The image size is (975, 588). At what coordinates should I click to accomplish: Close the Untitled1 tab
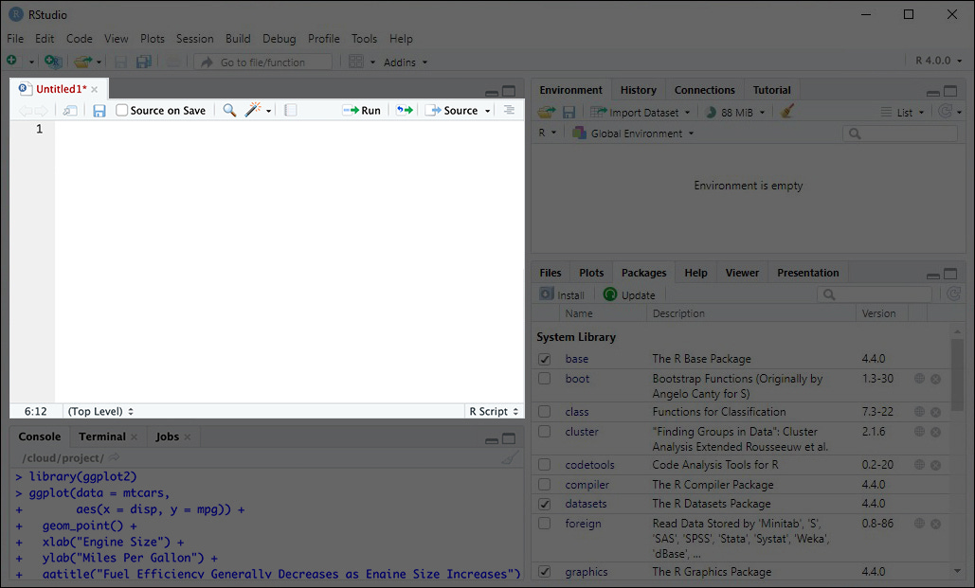[x=95, y=90]
